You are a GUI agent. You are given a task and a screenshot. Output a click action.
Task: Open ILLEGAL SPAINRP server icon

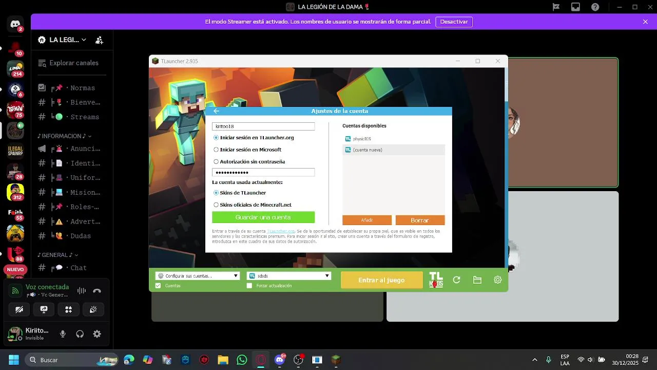point(15,151)
